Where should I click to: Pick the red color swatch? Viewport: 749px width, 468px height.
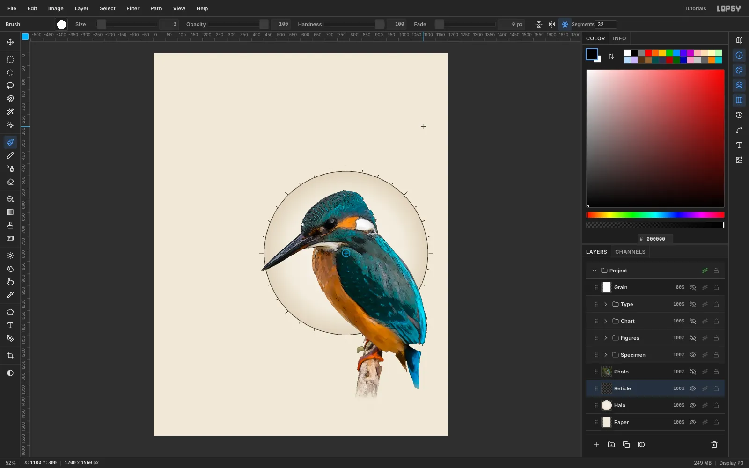pos(648,53)
